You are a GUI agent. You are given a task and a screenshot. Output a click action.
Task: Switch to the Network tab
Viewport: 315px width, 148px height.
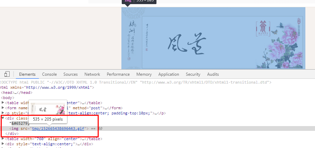(92, 74)
